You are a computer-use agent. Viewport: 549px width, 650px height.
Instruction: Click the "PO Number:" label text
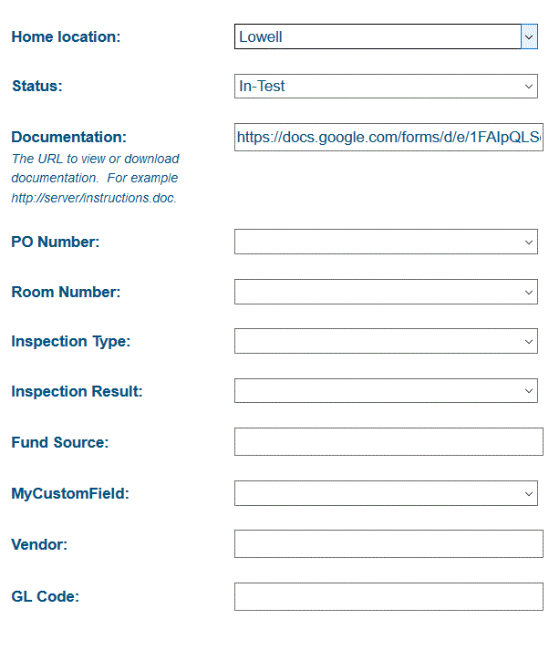[56, 242]
